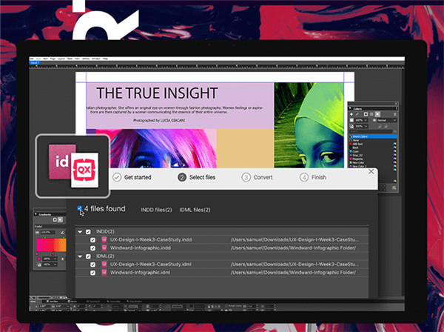
Task: Toggle the '4 files found' select-all checkbox
Action: (80, 209)
